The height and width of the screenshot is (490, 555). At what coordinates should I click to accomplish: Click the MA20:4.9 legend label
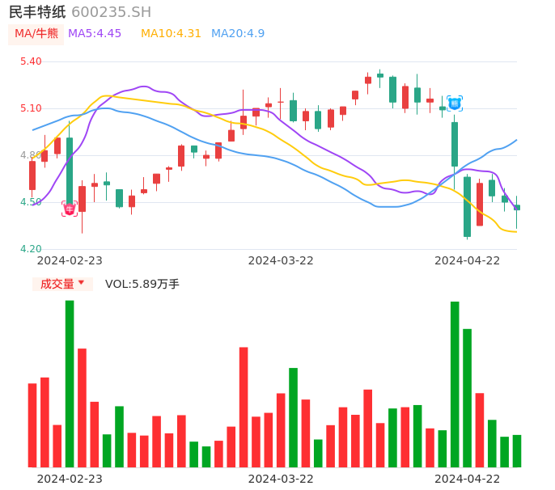point(238,34)
